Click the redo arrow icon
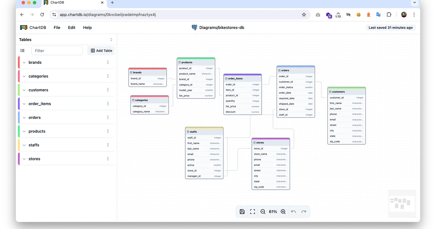This screenshot has height=229, width=436. click(304, 212)
